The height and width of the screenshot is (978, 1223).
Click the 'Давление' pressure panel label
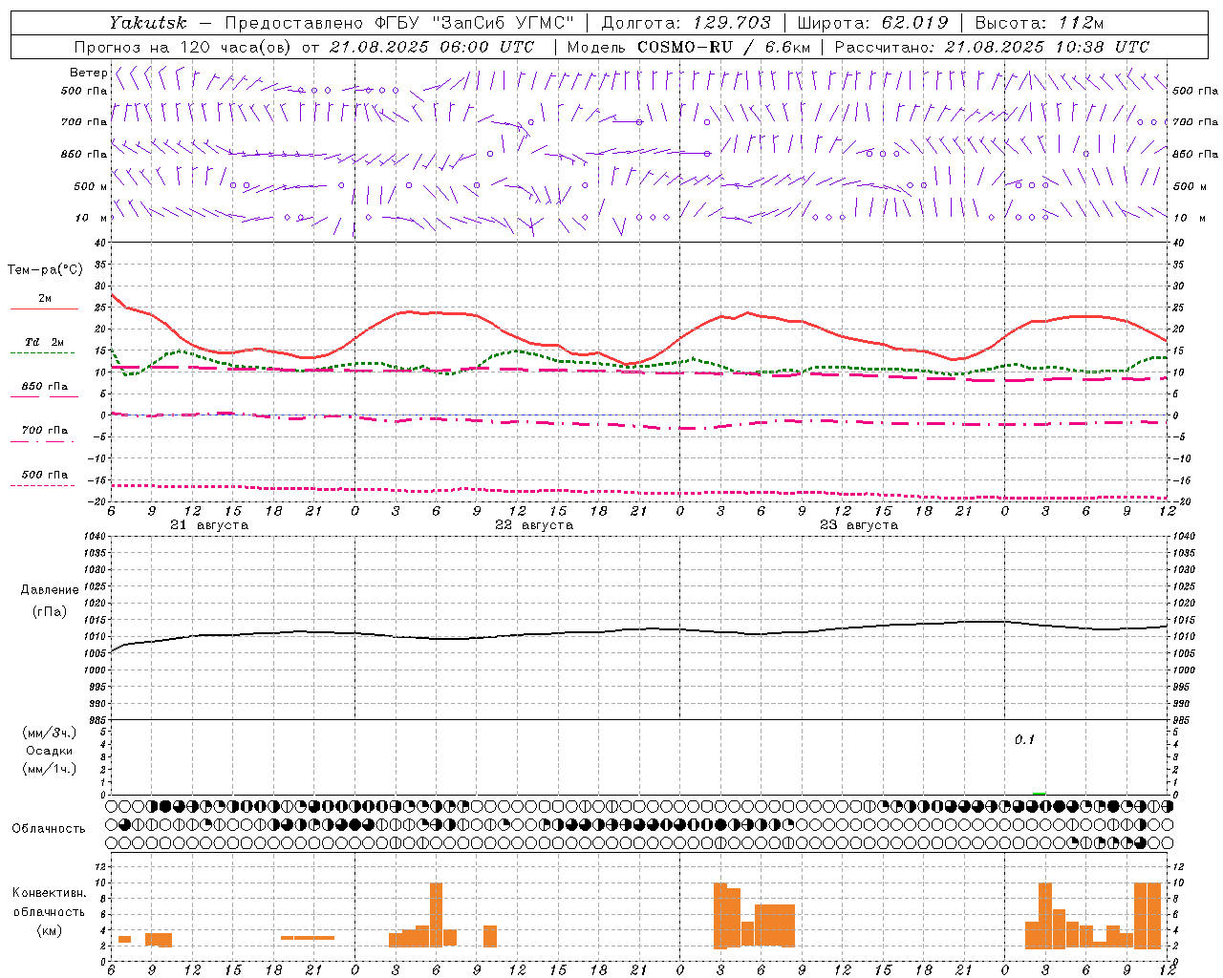pyautogui.click(x=50, y=590)
